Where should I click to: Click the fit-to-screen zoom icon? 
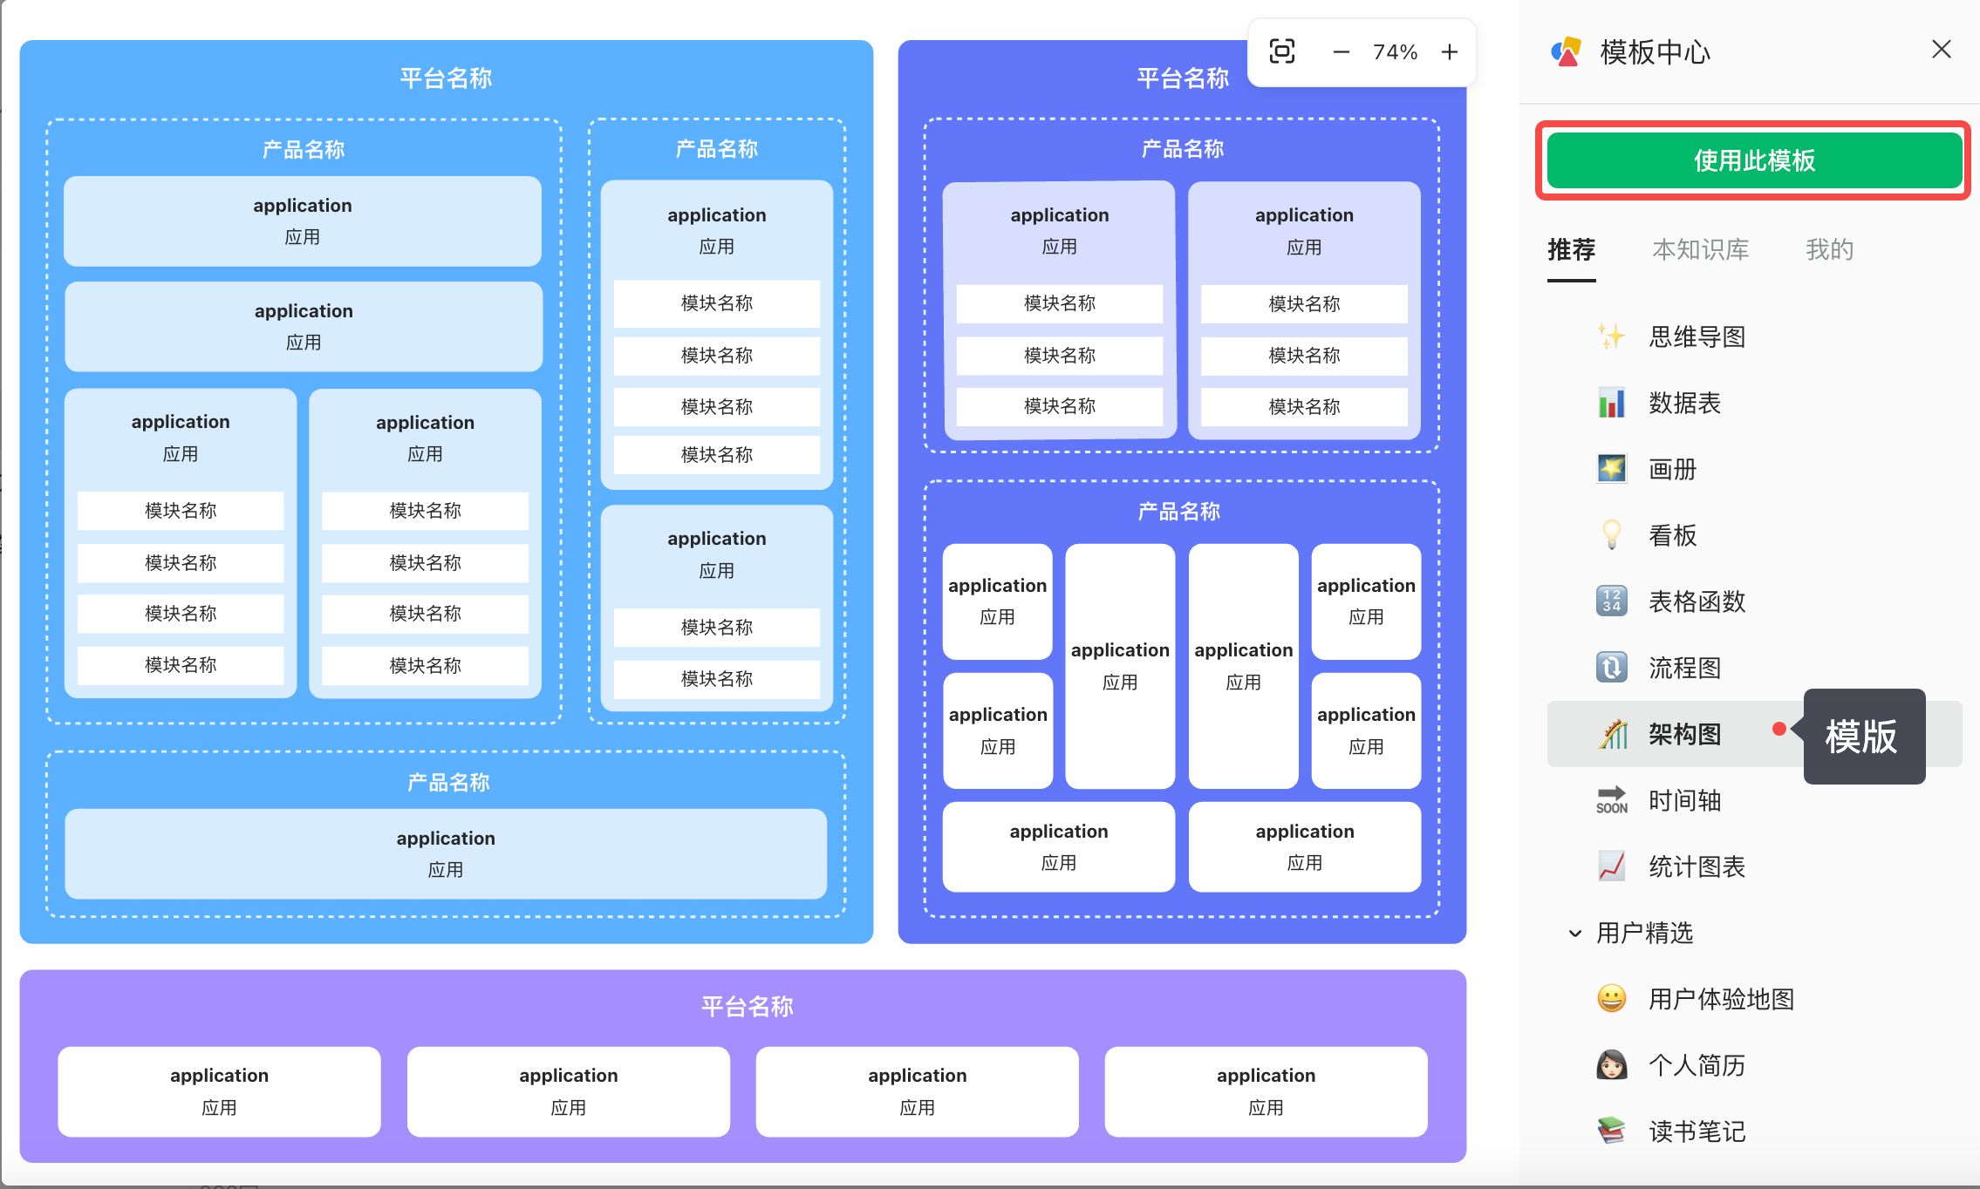tap(1281, 51)
